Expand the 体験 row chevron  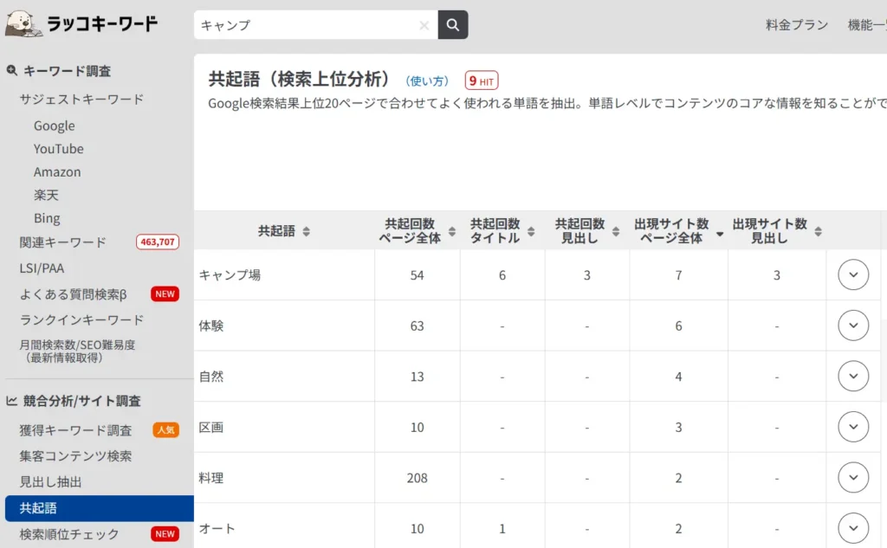point(853,326)
